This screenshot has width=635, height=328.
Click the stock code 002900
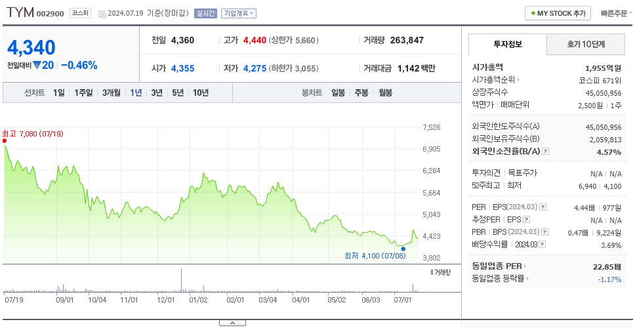[x=51, y=14]
